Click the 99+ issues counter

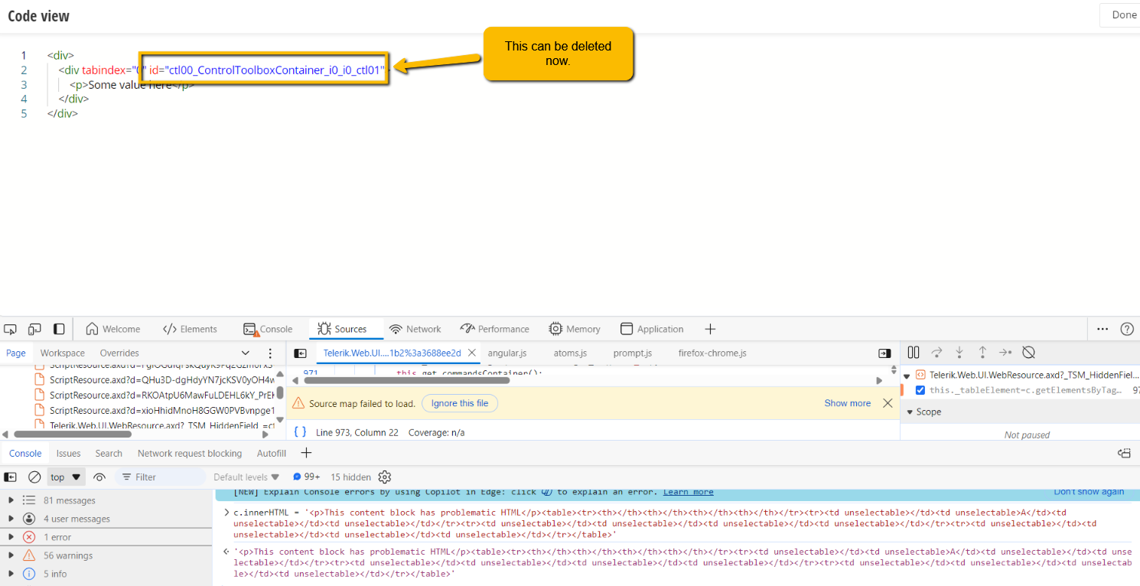pyautogui.click(x=306, y=477)
